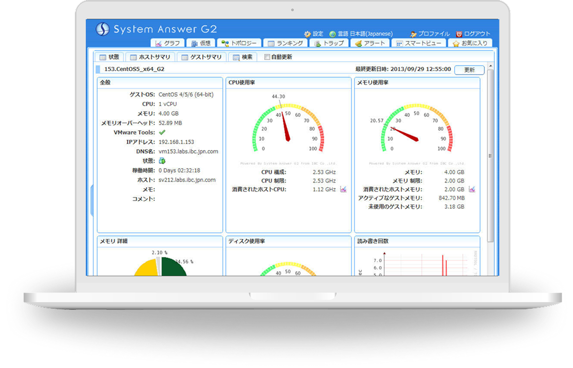This screenshot has width=573, height=368.
Task: Open the スマートビュー tab
Action: tap(419, 43)
